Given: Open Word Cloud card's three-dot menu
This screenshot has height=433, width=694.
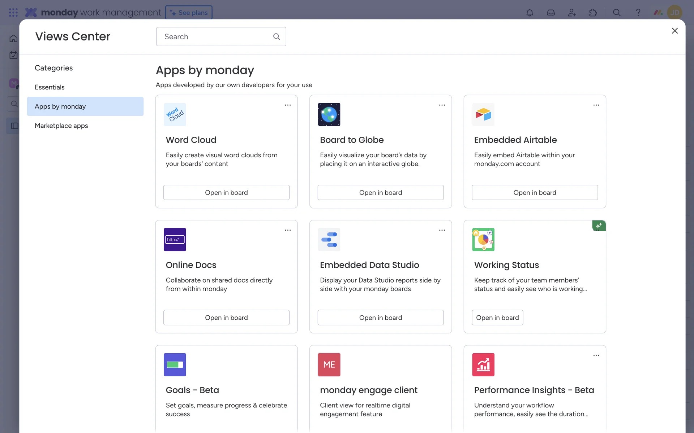Looking at the screenshot, I should (x=288, y=105).
